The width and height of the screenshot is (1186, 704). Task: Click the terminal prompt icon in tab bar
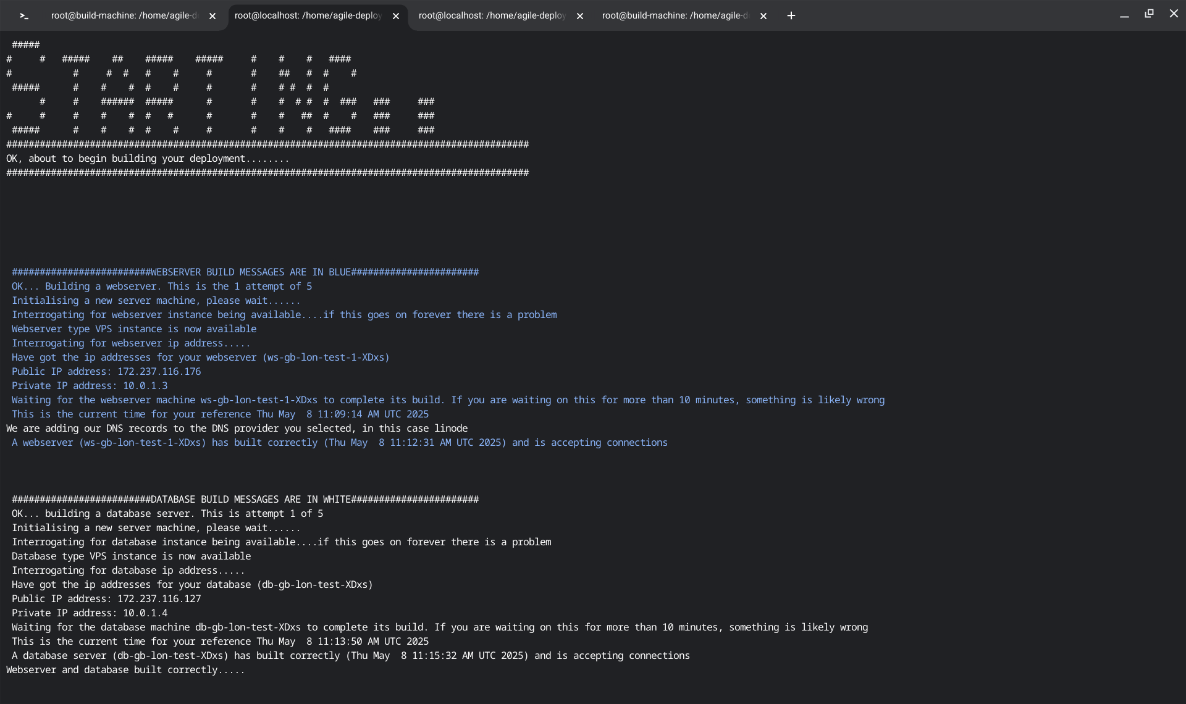(x=24, y=16)
